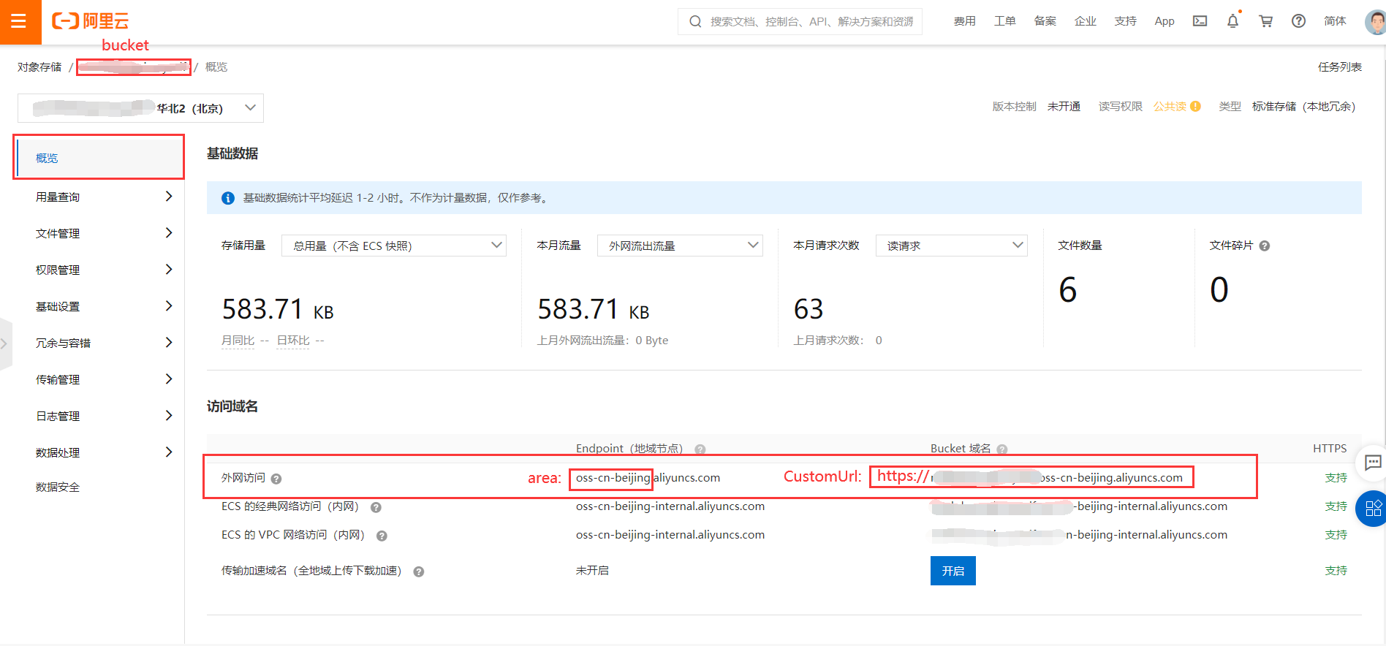Open the user avatar menu
Image resolution: width=1386 pixels, height=646 pixels.
click(1375, 21)
